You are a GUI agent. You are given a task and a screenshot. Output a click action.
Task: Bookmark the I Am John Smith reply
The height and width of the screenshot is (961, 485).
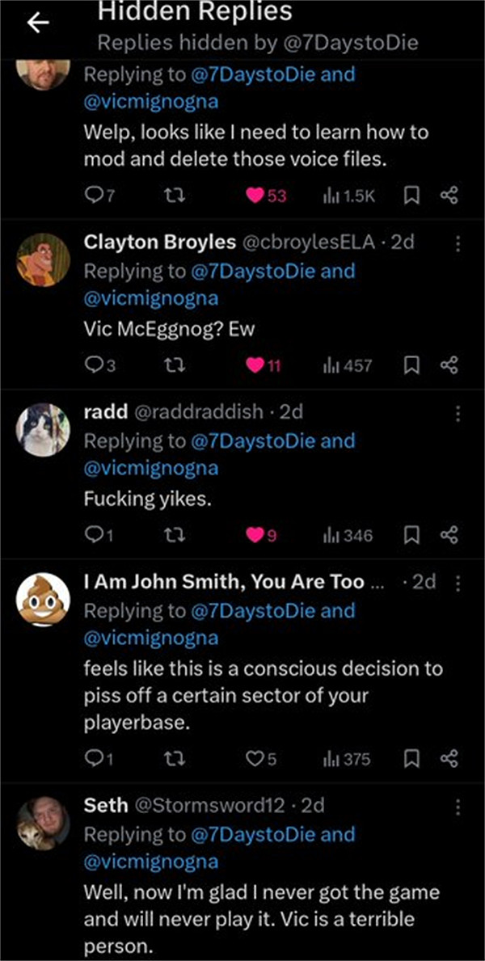coord(411,758)
